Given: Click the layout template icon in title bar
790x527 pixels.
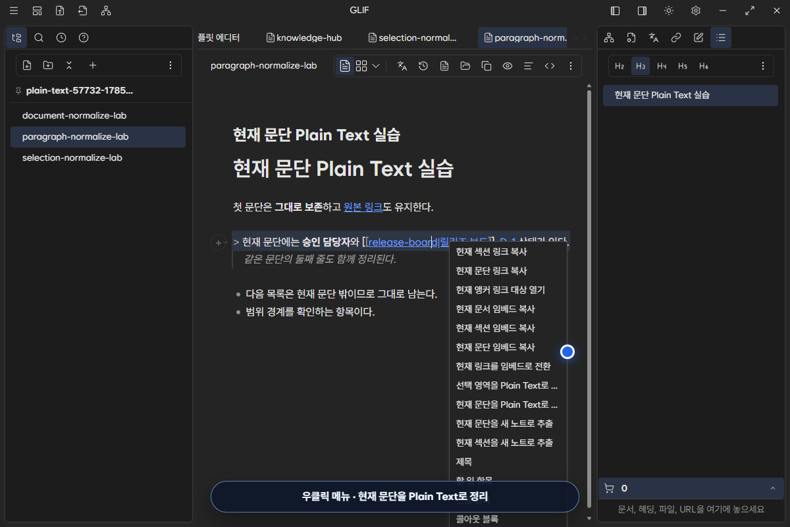Looking at the screenshot, I should click(37, 11).
